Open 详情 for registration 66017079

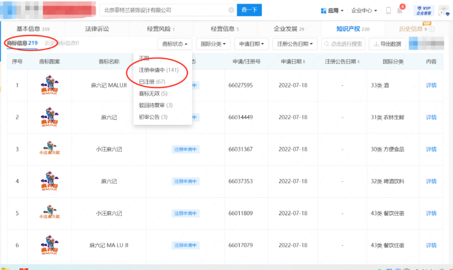[431, 245]
